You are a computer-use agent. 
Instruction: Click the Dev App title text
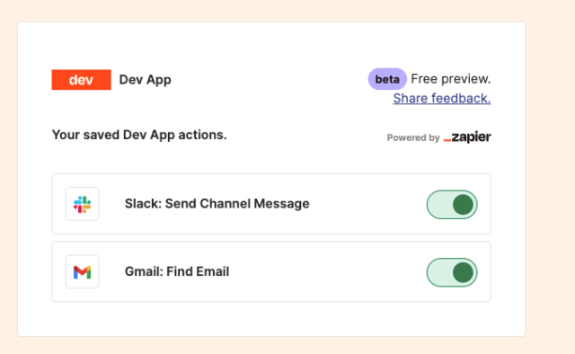146,80
